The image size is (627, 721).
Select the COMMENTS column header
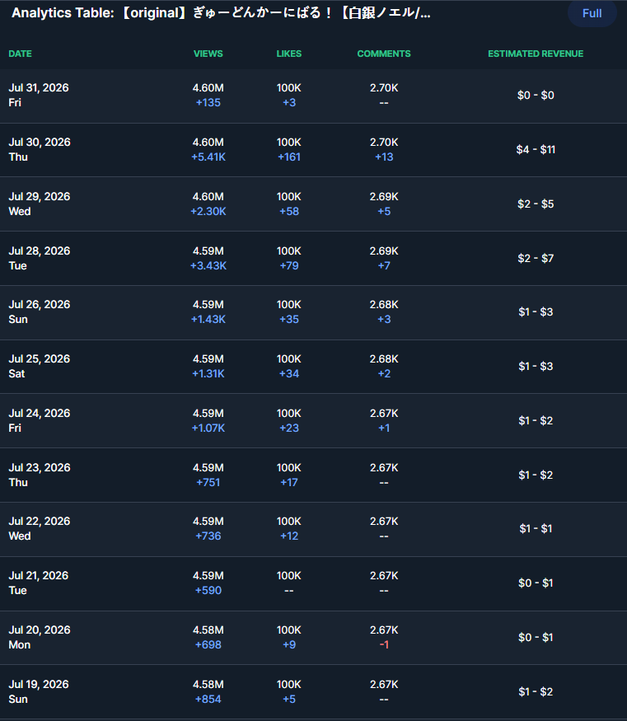click(384, 54)
